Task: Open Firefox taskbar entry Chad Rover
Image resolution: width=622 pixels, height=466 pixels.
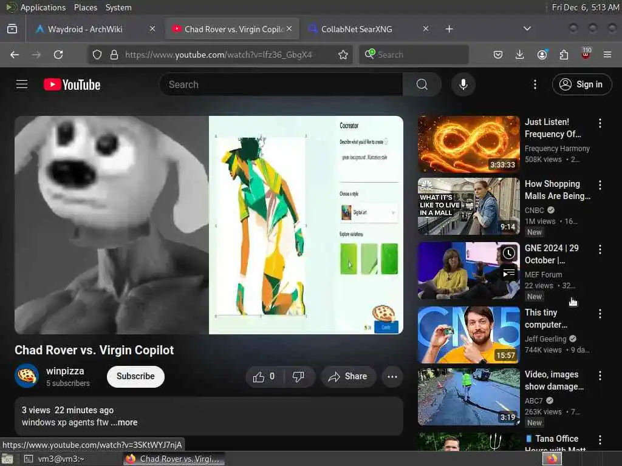Action: [x=174, y=459]
